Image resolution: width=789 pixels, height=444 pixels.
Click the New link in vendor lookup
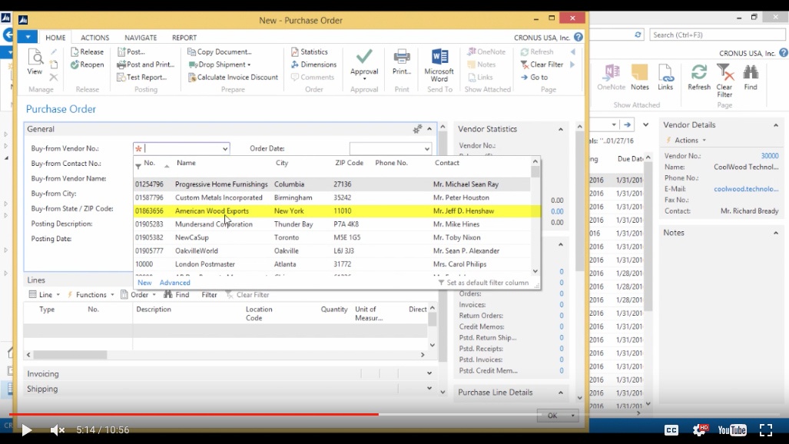pos(144,283)
